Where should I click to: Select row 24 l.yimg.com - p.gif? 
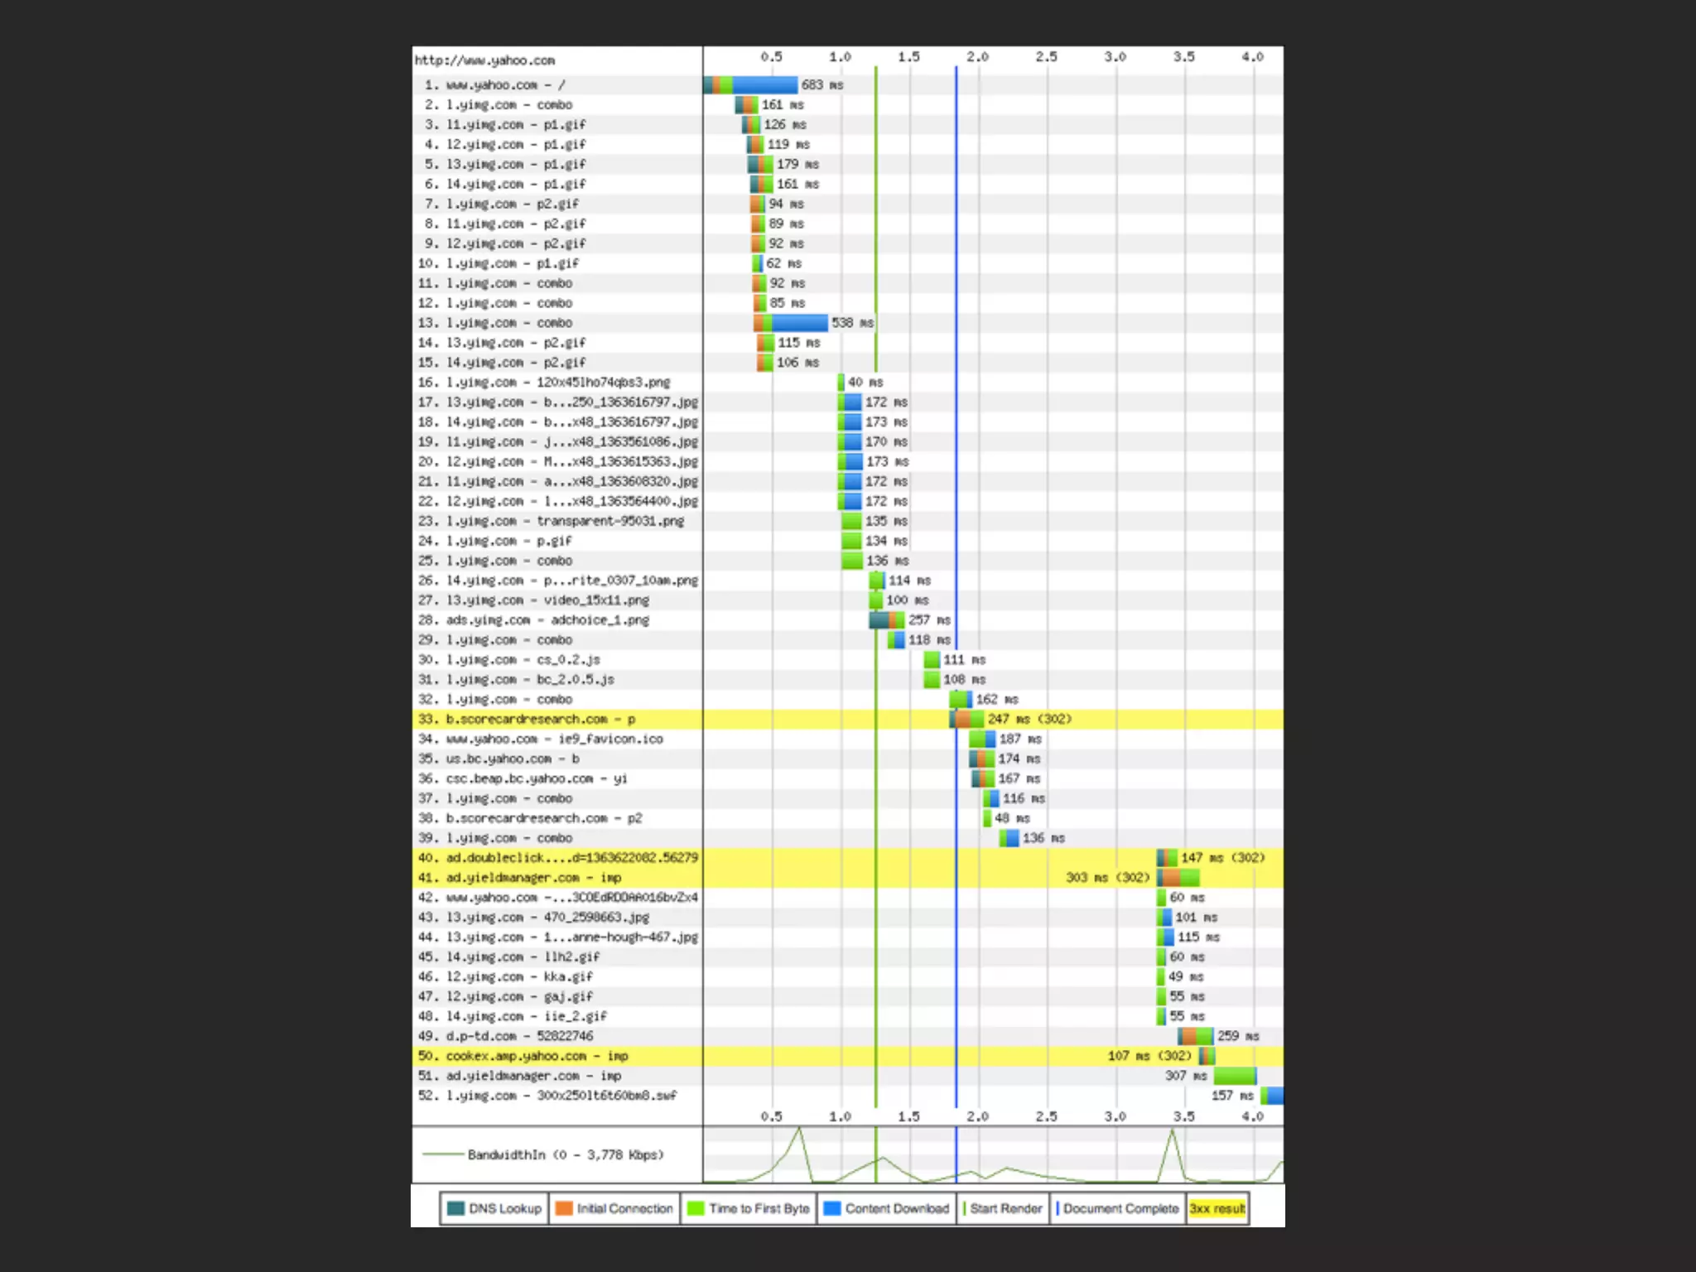[x=848, y=541]
